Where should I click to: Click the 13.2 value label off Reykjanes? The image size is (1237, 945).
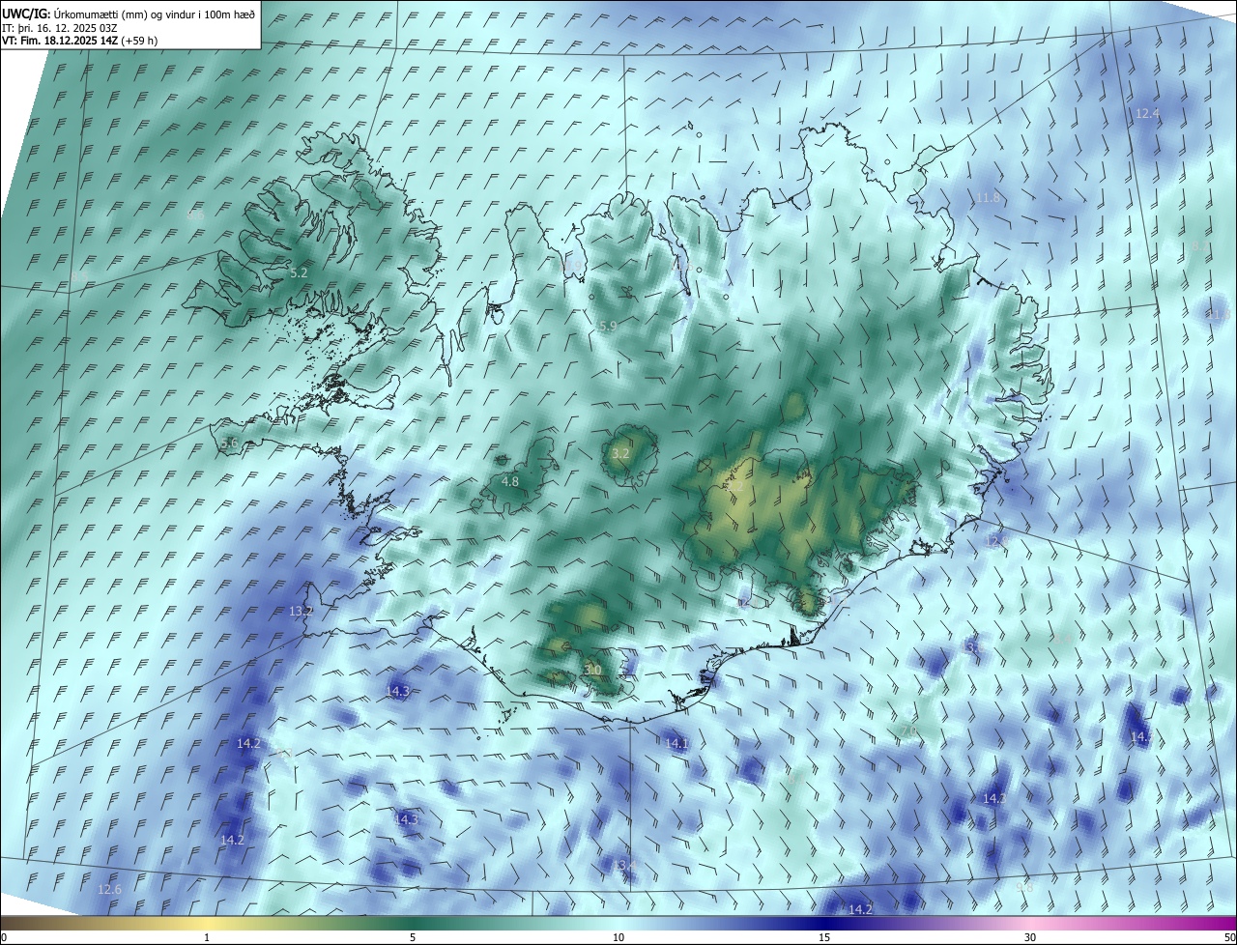coord(302,611)
